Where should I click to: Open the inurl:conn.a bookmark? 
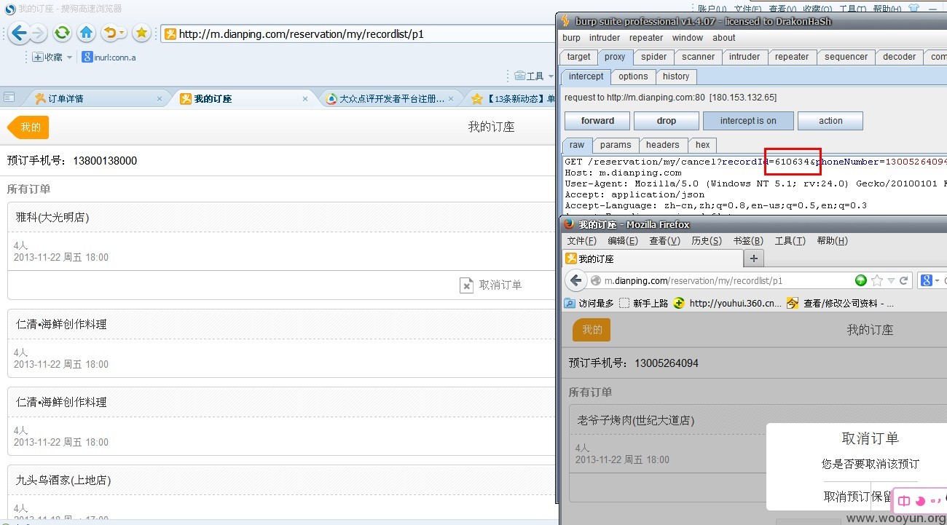click(109, 57)
